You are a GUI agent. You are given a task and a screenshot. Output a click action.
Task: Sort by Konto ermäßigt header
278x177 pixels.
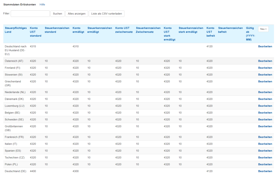click(78, 30)
